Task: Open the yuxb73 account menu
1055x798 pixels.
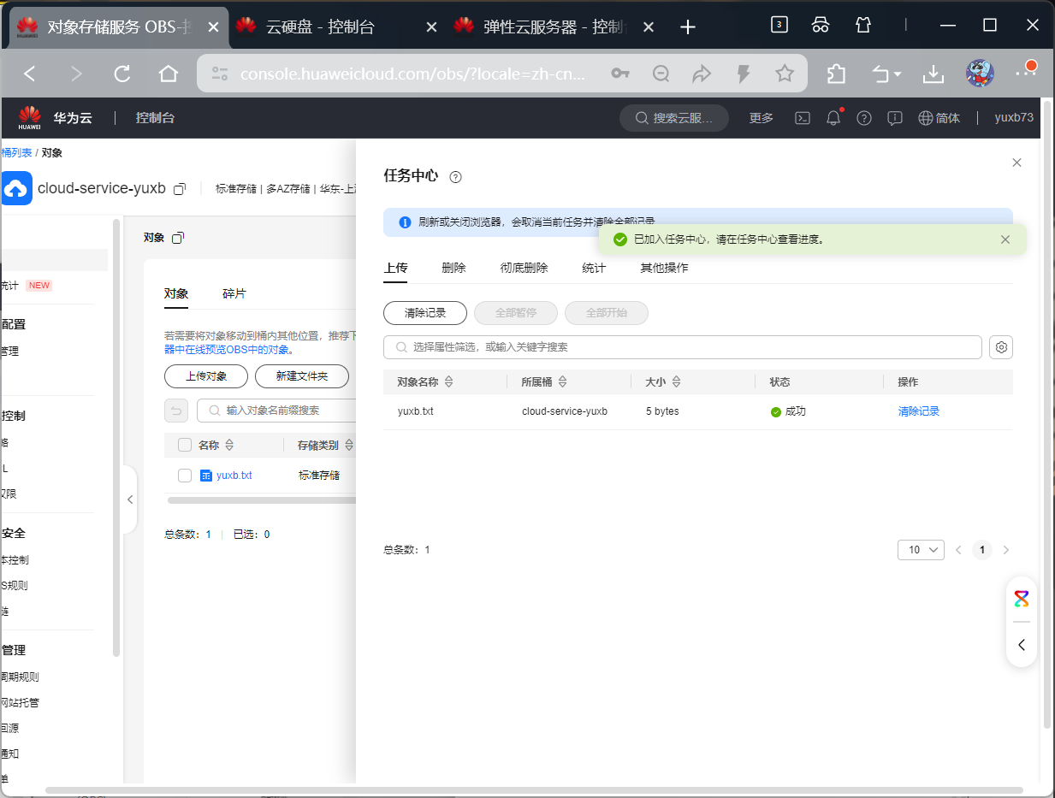Action: click(1014, 118)
